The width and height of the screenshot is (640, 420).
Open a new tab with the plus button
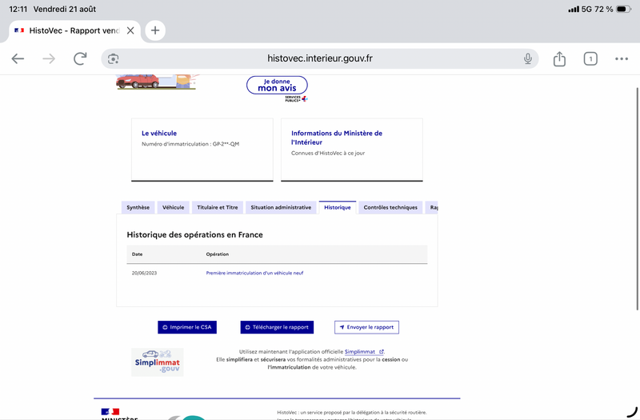(155, 30)
